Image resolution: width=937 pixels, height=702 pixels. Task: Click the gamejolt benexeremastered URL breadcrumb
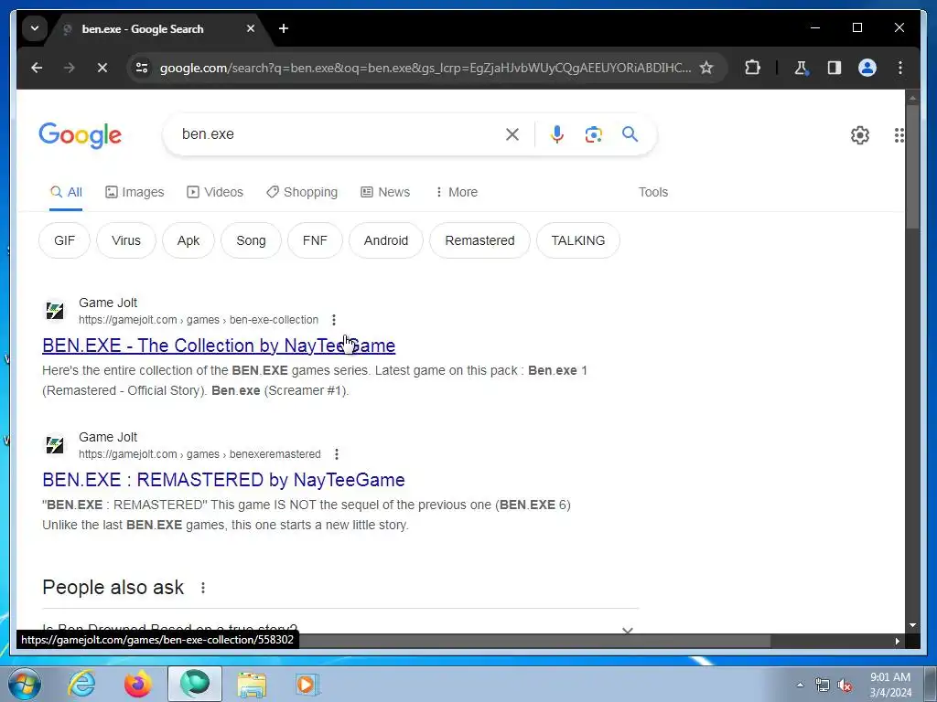click(x=199, y=454)
